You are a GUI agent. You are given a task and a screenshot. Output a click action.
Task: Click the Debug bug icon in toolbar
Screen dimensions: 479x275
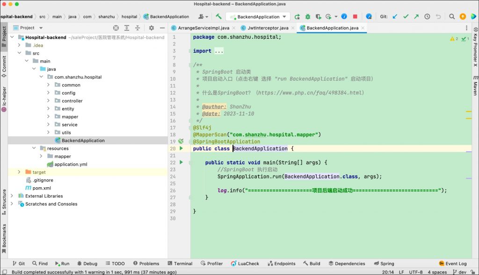(307, 16)
